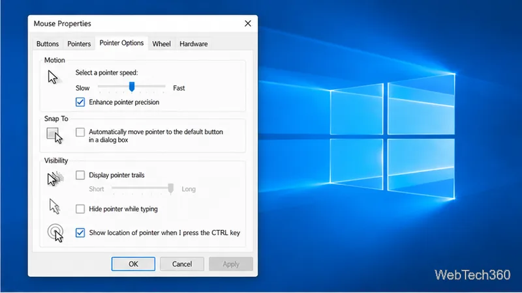Click the 'Fast' speed label
This screenshot has height=293, width=522.
179,88
